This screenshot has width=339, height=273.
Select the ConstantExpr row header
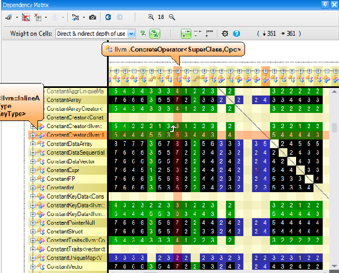(67, 170)
